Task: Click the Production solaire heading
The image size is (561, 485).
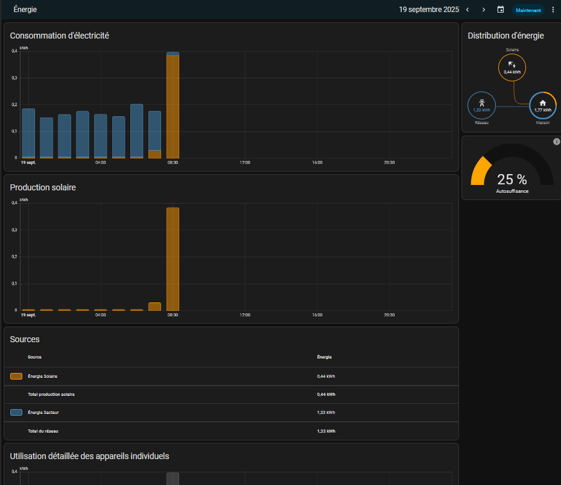Action: click(43, 187)
